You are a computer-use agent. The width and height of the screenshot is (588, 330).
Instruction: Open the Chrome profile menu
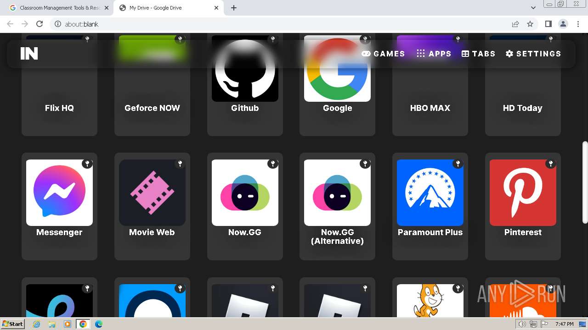click(x=563, y=24)
